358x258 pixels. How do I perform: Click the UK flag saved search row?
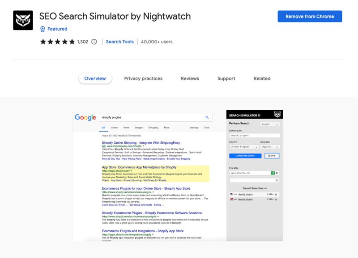point(254,199)
